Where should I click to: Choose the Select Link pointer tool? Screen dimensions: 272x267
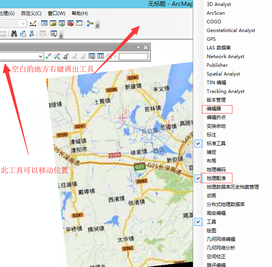pos(66,56)
